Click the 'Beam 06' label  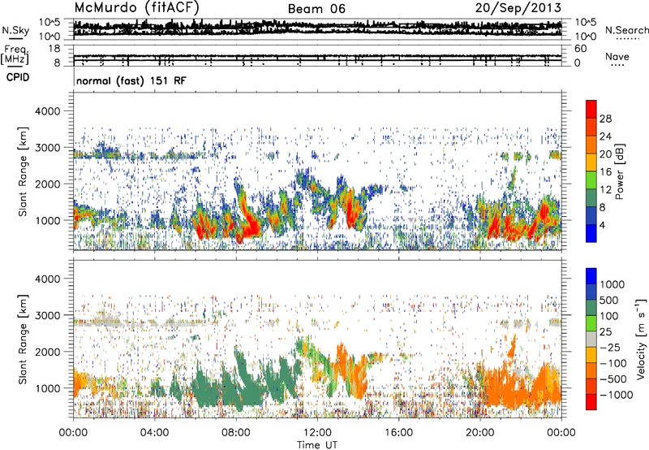[x=316, y=9]
